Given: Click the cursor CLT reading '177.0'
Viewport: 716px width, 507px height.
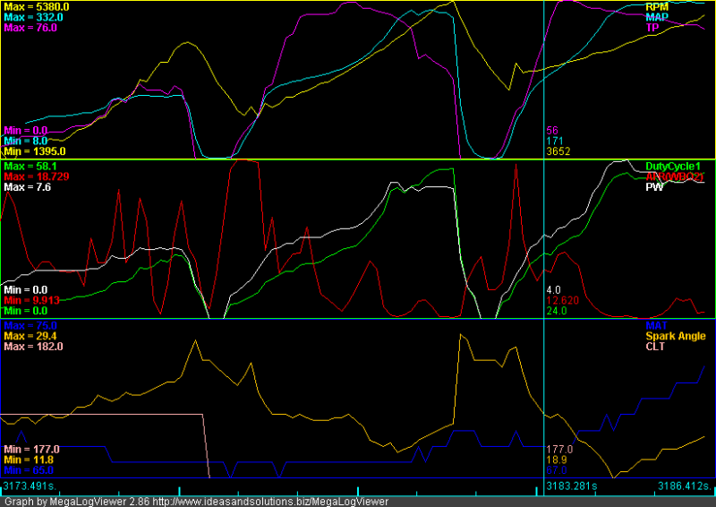Looking at the screenshot, I should click(559, 450).
